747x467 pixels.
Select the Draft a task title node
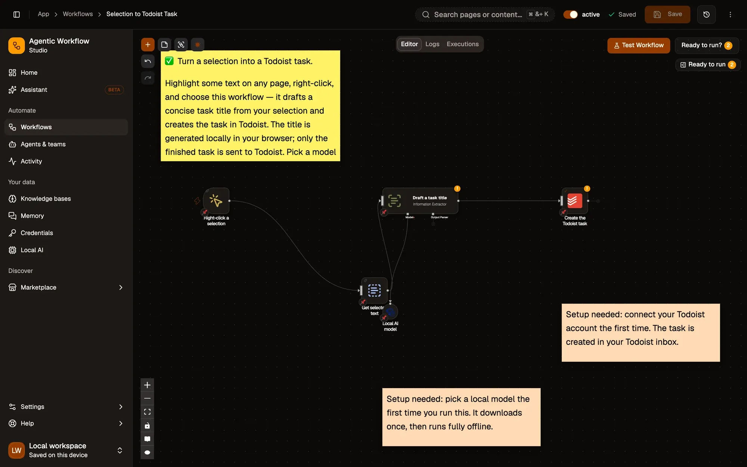click(420, 201)
